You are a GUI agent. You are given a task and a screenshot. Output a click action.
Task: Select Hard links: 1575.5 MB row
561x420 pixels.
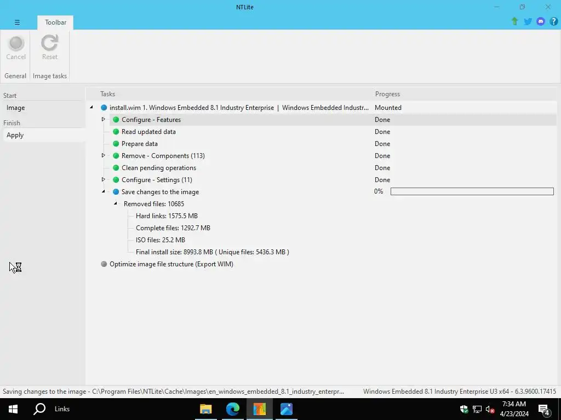[167, 215]
